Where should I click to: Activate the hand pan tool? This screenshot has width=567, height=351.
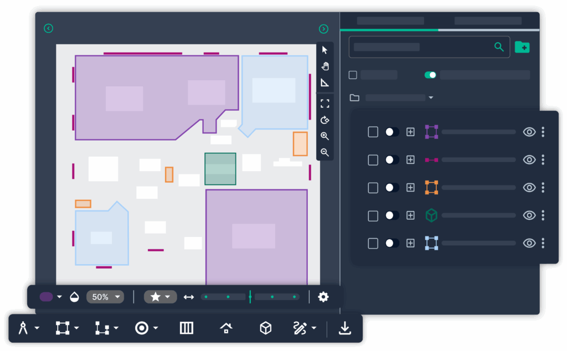pos(324,66)
